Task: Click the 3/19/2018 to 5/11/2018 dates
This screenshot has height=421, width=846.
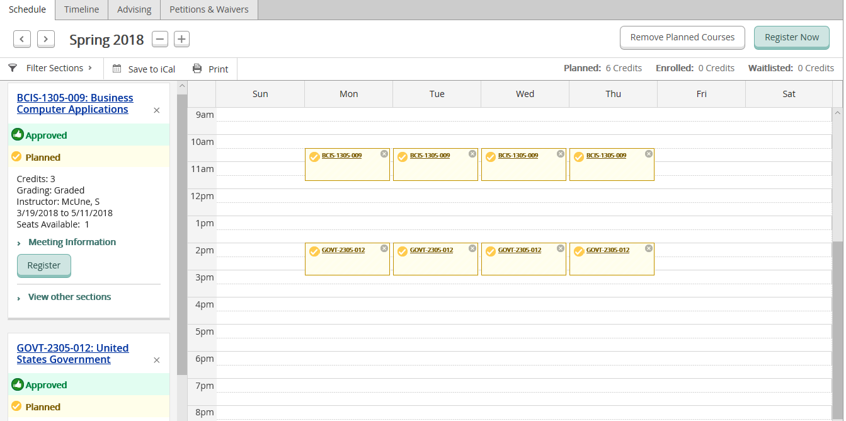Action: point(65,213)
